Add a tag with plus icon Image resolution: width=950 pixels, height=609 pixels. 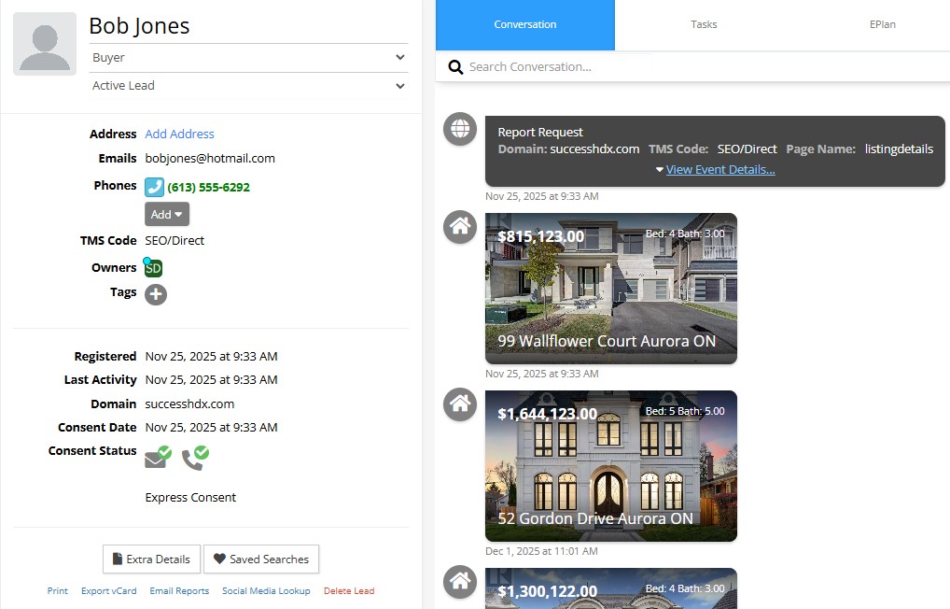click(156, 294)
